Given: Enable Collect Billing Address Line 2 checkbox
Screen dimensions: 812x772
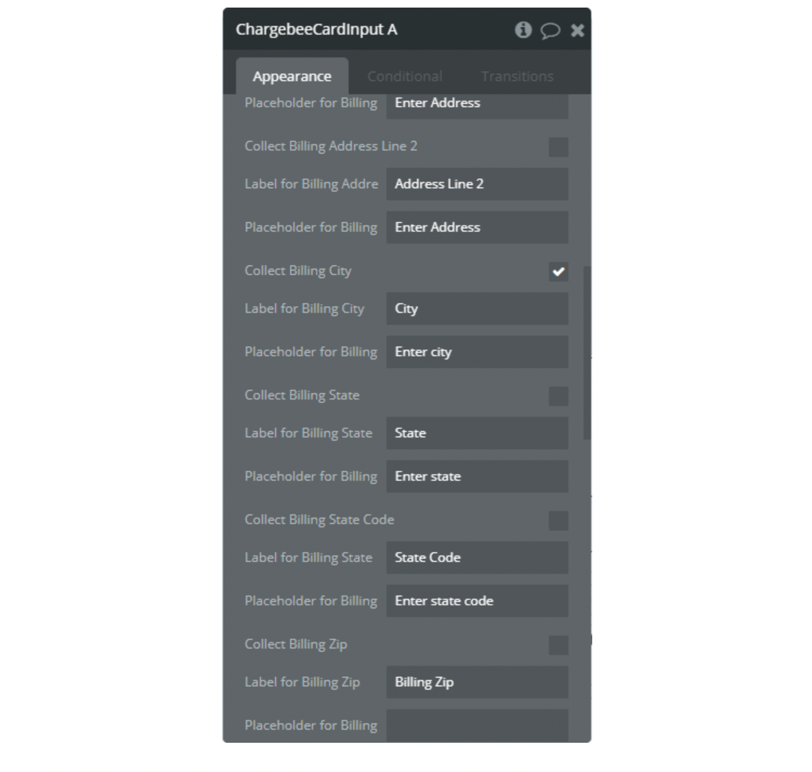Looking at the screenshot, I should (558, 147).
